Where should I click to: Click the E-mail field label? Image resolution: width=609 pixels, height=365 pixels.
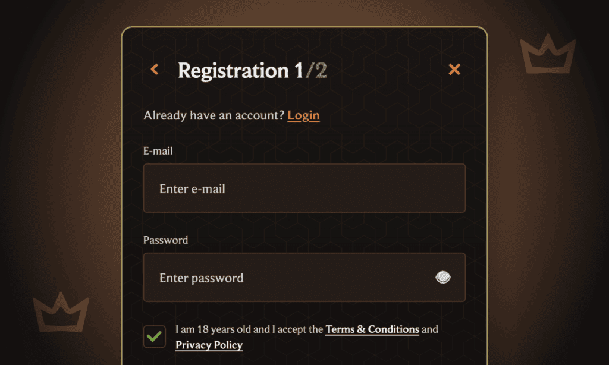[158, 151]
